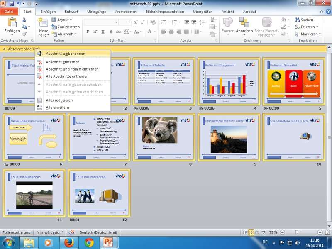Open Firefox from the taskbar
Viewport: 332px width, 249px height.
coord(68,242)
